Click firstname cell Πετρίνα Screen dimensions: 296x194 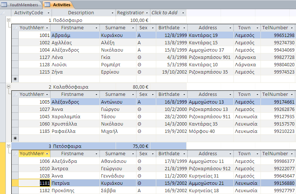75,183
